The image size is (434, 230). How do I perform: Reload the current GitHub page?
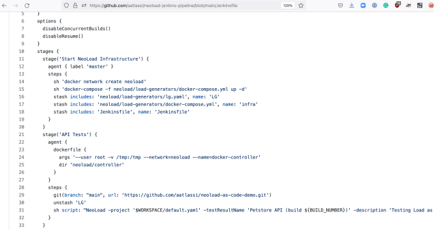point(27,6)
